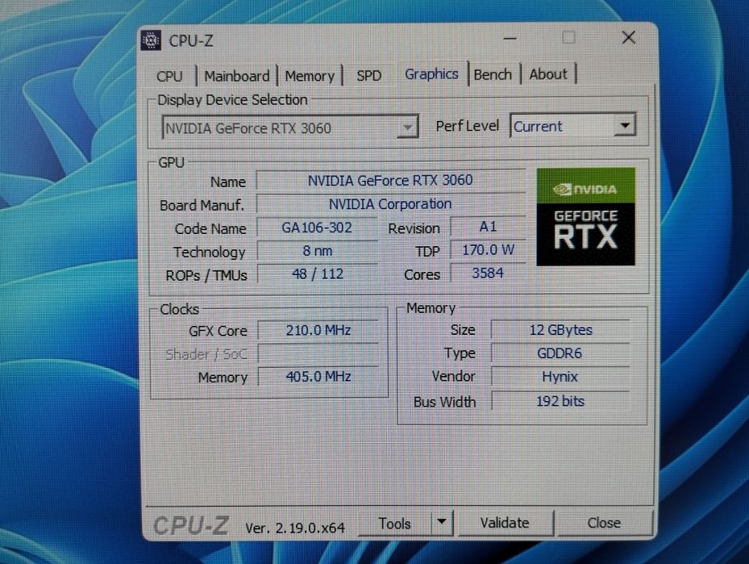Click the Bus Width 192 bits value
The height and width of the screenshot is (564, 749).
pos(560,401)
